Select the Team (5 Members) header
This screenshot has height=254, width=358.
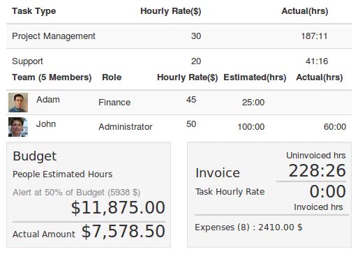pyautogui.click(x=52, y=77)
